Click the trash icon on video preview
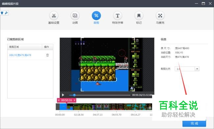Screen dimensions: 214x129 pyautogui.click(x=137, y=41)
